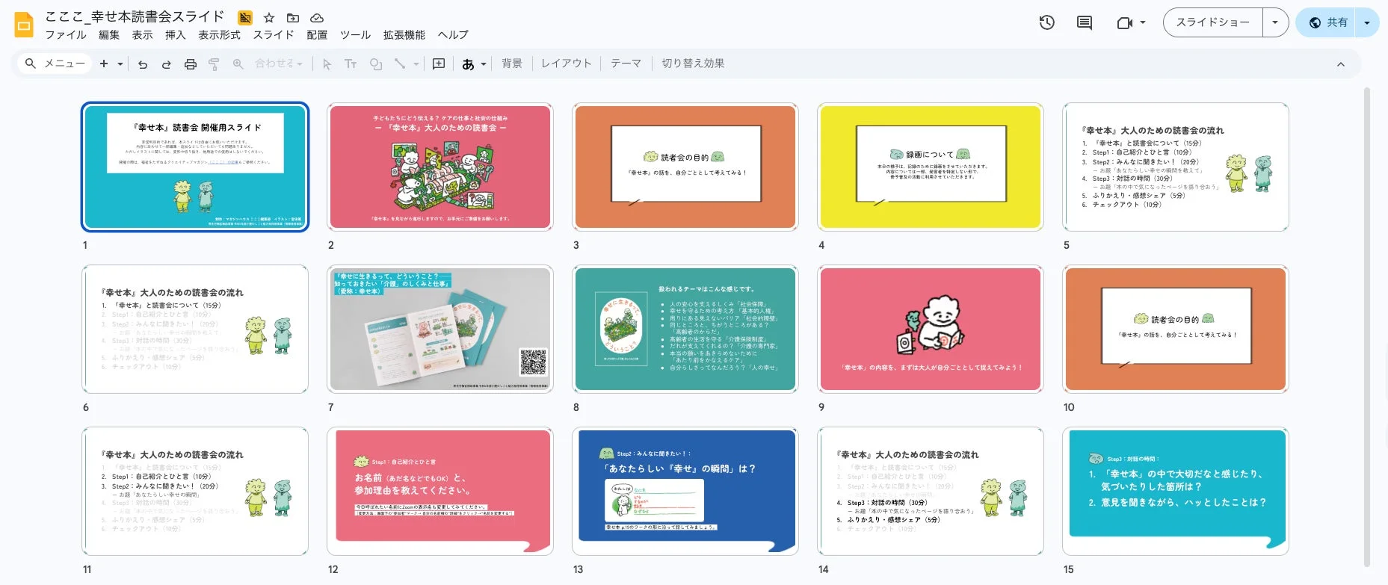The image size is (1388, 585).
Task: Click the 共有 share button
Action: point(1327,22)
